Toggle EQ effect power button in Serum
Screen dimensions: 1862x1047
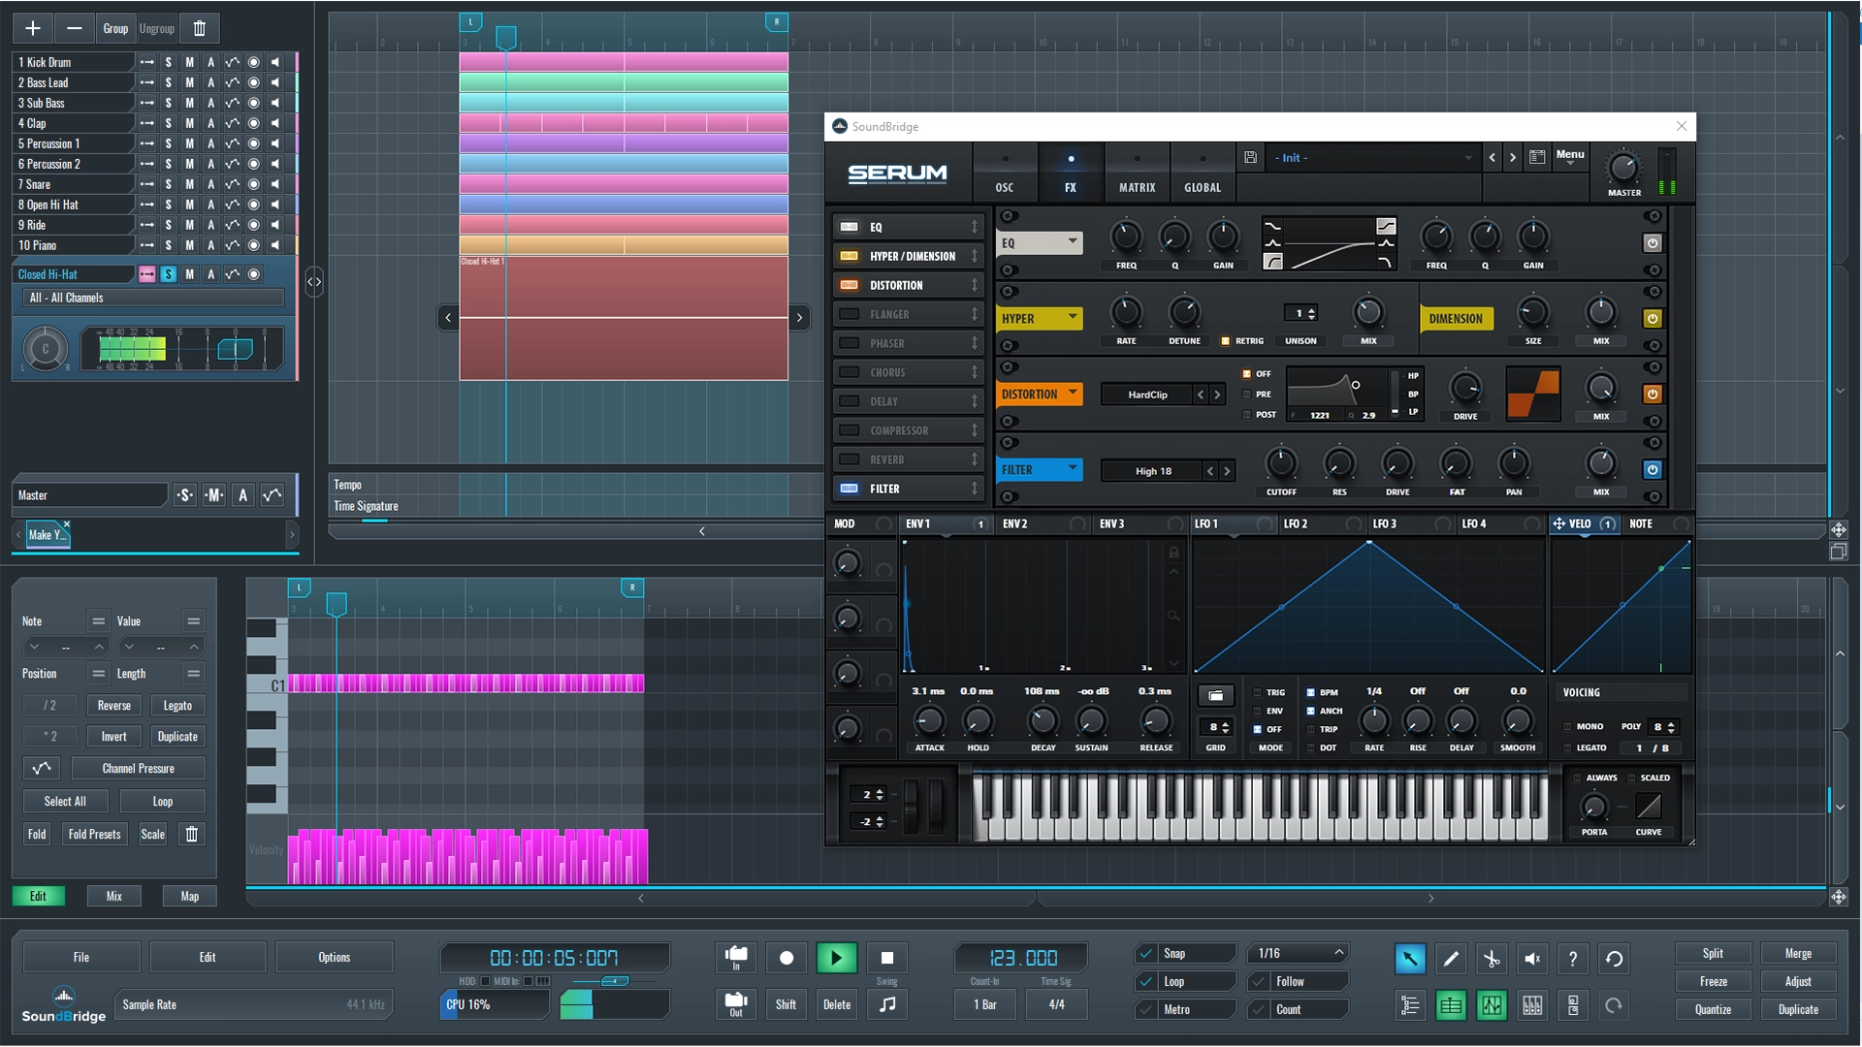1653,242
